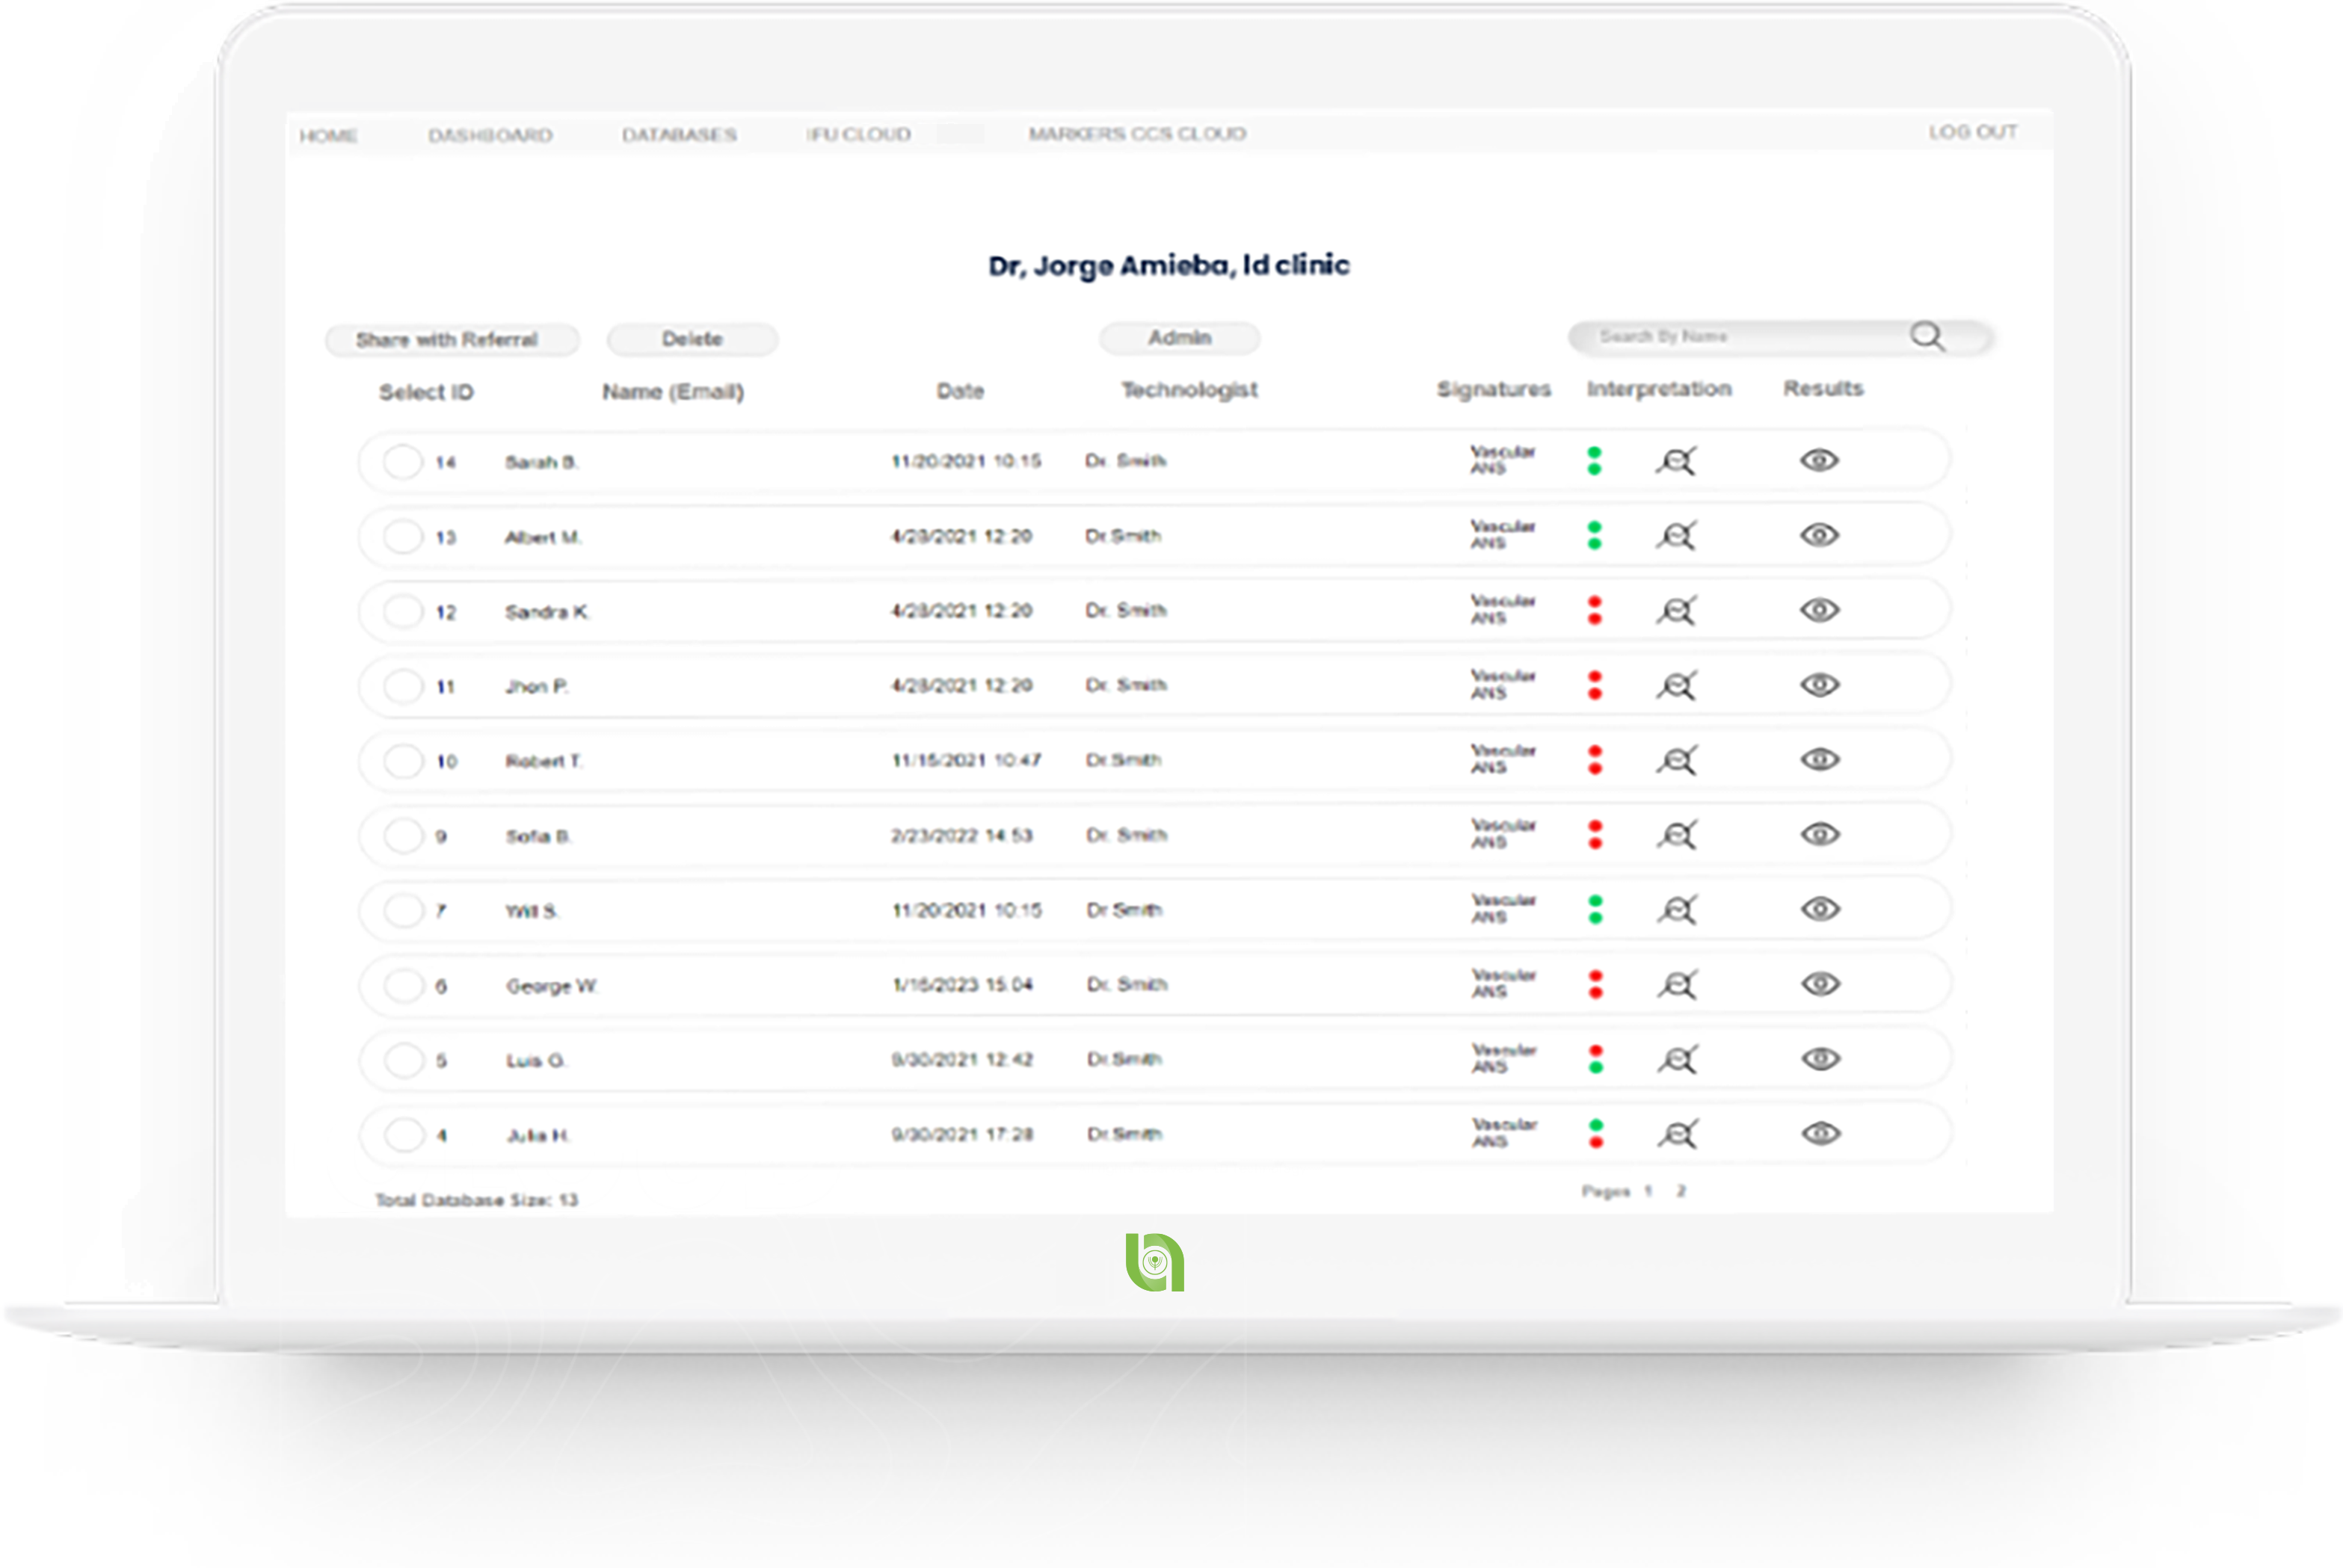Click Share with Referral button
The height and width of the screenshot is (1568, 2343).
(x=452, y=340)
